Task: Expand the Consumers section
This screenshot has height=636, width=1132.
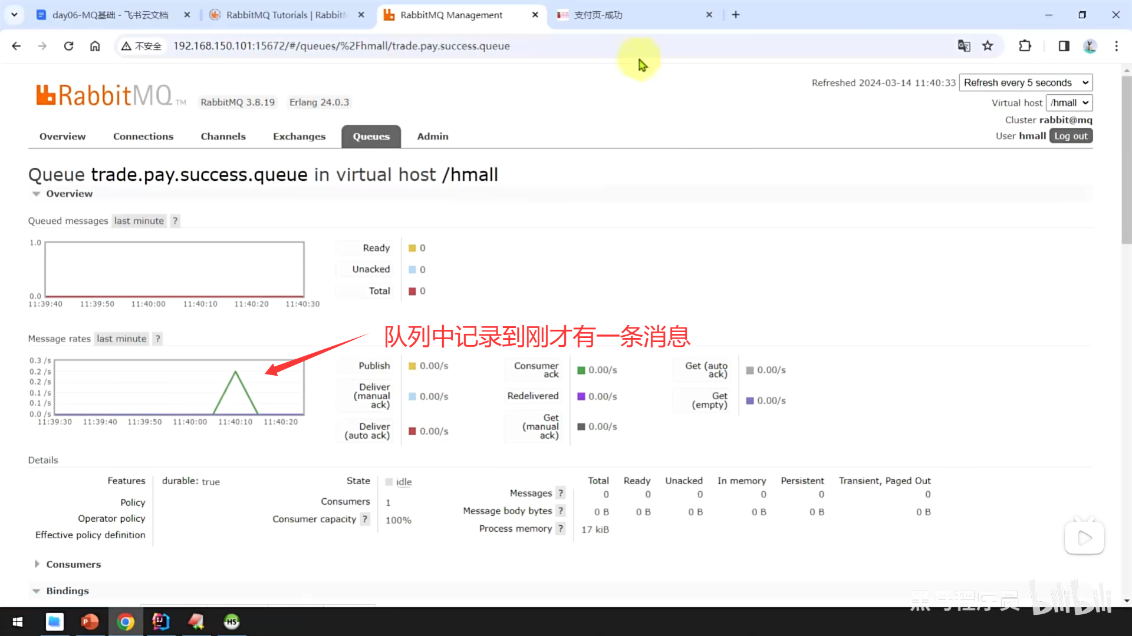Action: click(x=73, y=564)
